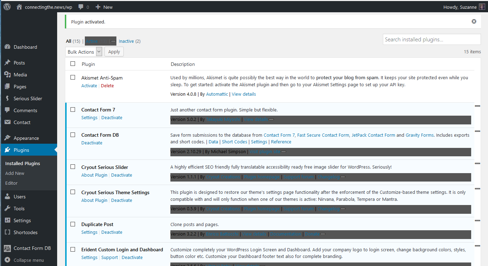The width and height of the screenshot is (488, 266).
Task: Deactivate the Duplicate Post plugin
Action: point(112,232)
